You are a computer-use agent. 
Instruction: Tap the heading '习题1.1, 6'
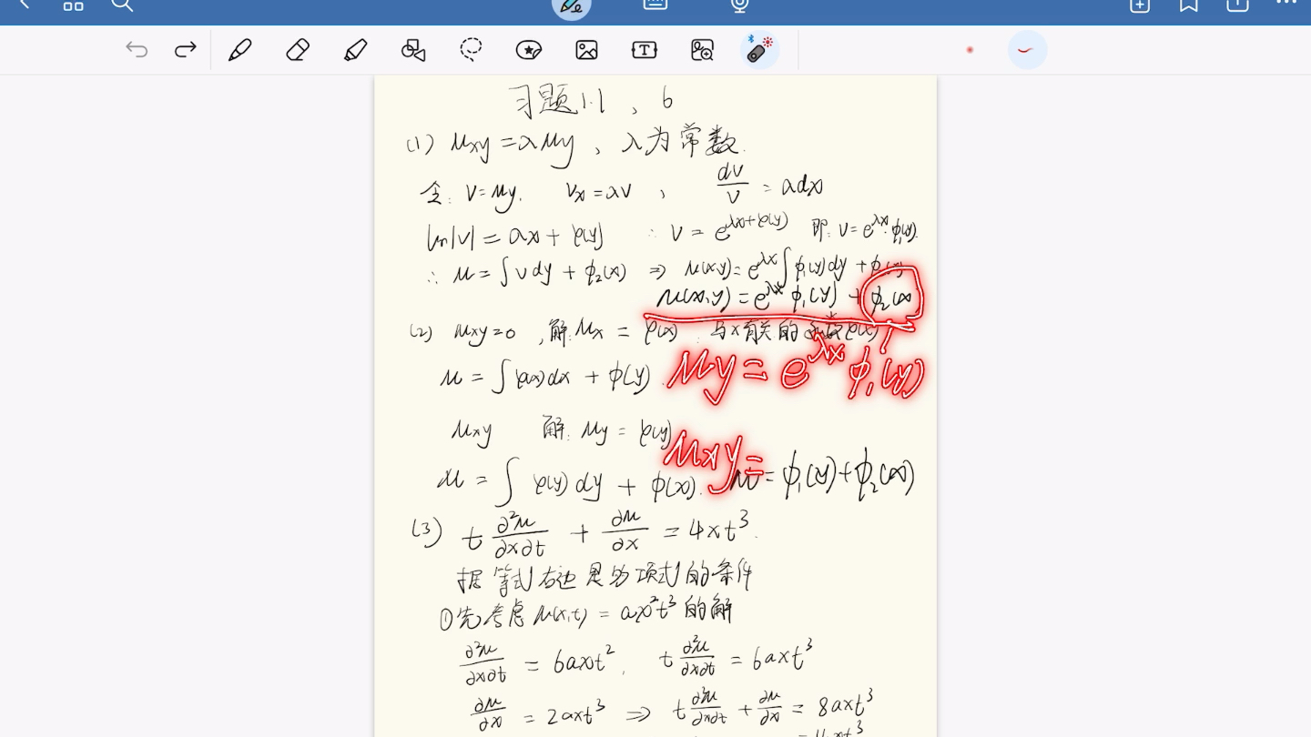[x=591, y=99]
